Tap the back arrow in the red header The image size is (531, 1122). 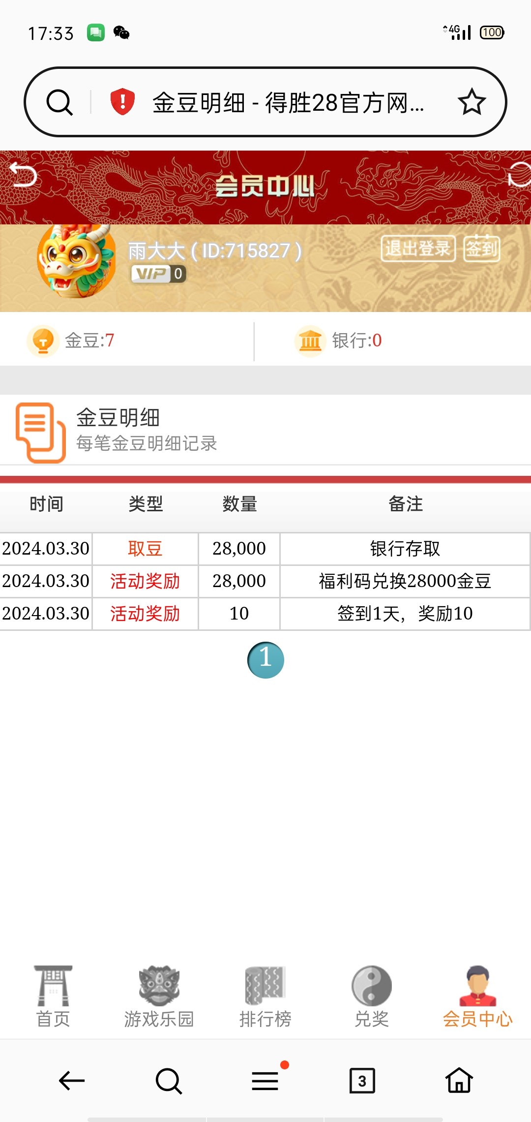click(x=24, y=175)
